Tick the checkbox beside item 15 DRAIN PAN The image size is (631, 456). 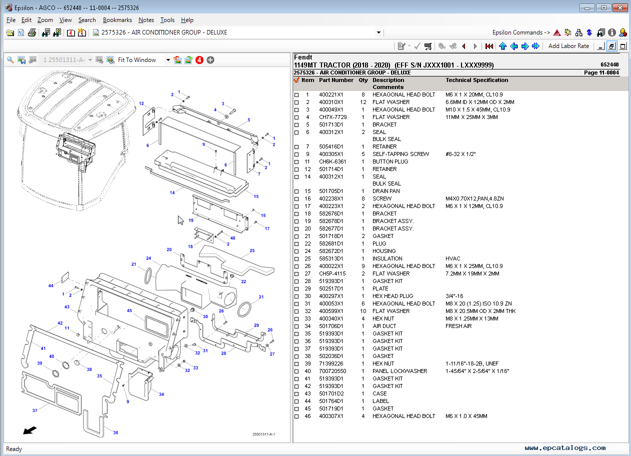(x=296, y=191)
